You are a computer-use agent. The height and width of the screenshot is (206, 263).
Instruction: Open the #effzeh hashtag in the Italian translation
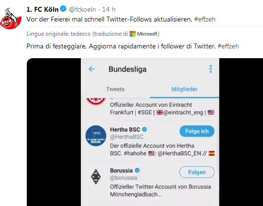pyautogui.click(x=228, y=46)
